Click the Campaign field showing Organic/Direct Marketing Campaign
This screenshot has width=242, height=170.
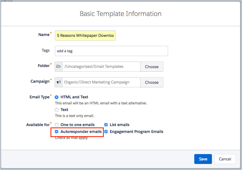pos(101,82)
